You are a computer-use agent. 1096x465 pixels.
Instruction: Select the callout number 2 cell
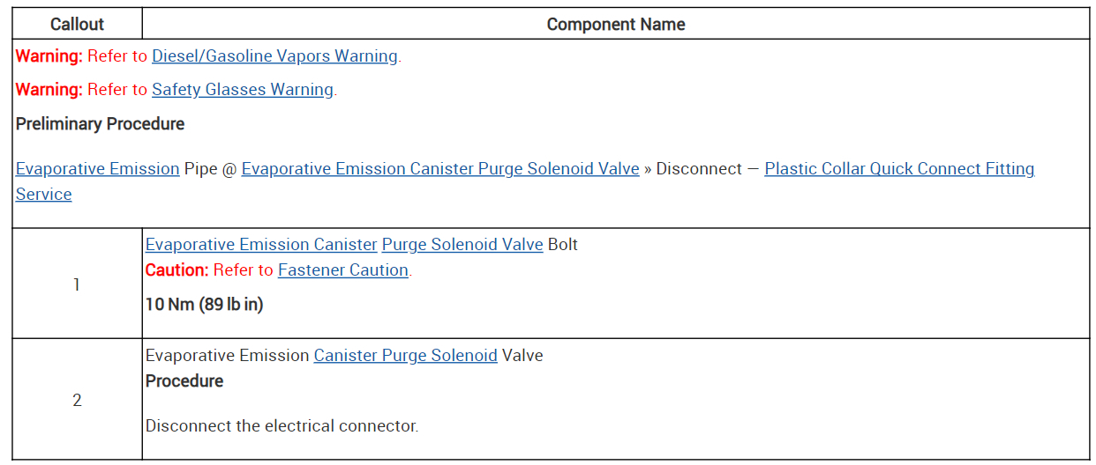[77, 401]
